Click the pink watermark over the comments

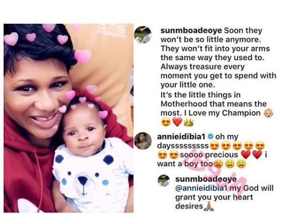[x=216, y=172]
